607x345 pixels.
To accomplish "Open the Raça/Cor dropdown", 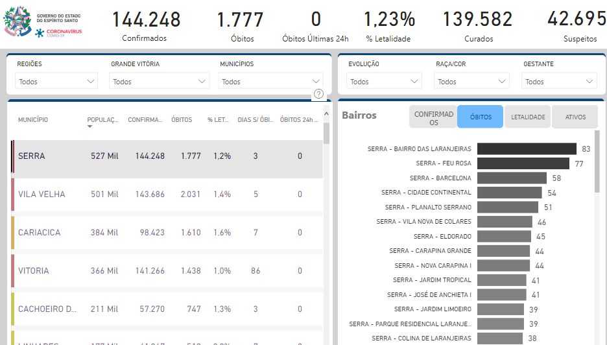I will (x=471, y=81).
